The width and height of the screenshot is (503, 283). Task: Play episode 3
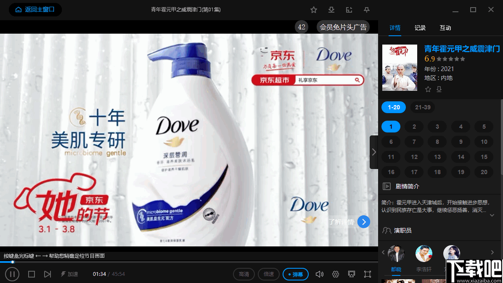click(x=437, y=127)
